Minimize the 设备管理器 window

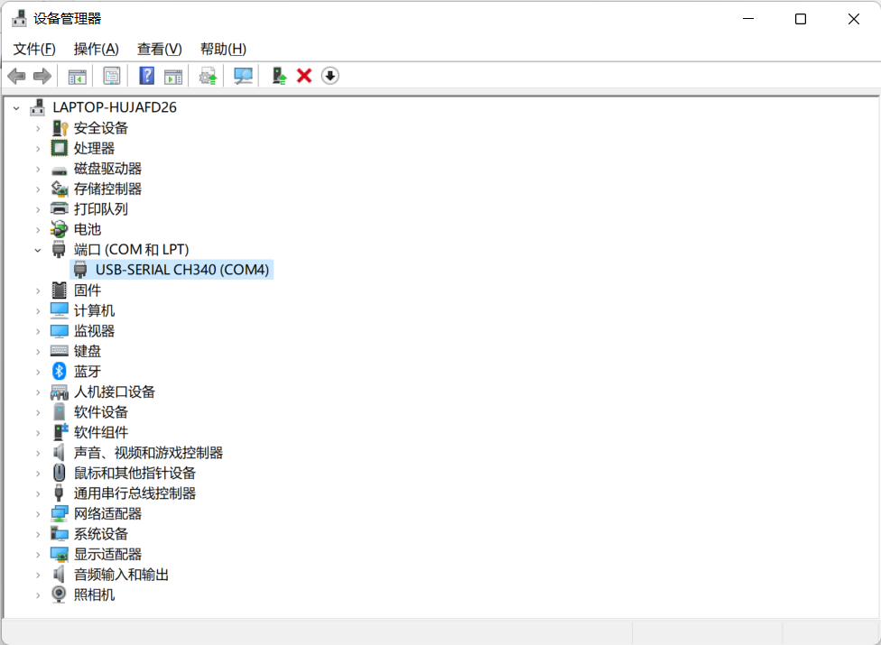pos(748,19)
